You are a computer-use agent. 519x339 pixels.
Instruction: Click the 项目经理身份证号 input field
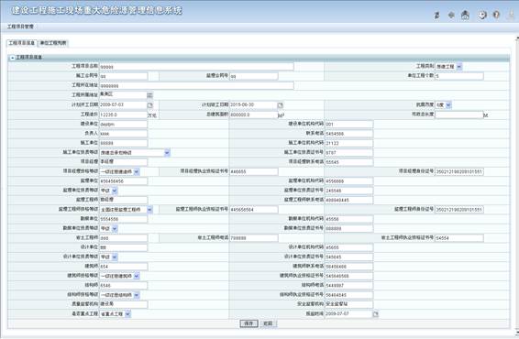coord(459,171)
